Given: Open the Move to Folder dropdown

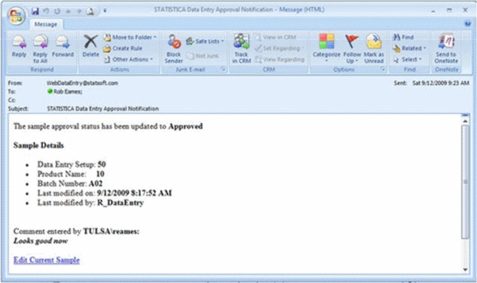Looking at the screenshot, I should 130,37.
